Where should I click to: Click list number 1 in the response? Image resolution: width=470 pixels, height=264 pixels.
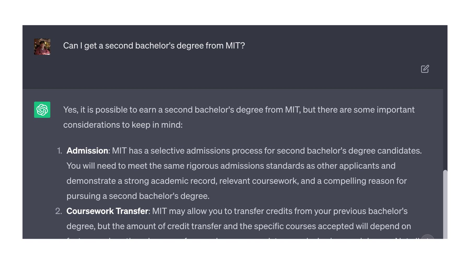point(59,151)
